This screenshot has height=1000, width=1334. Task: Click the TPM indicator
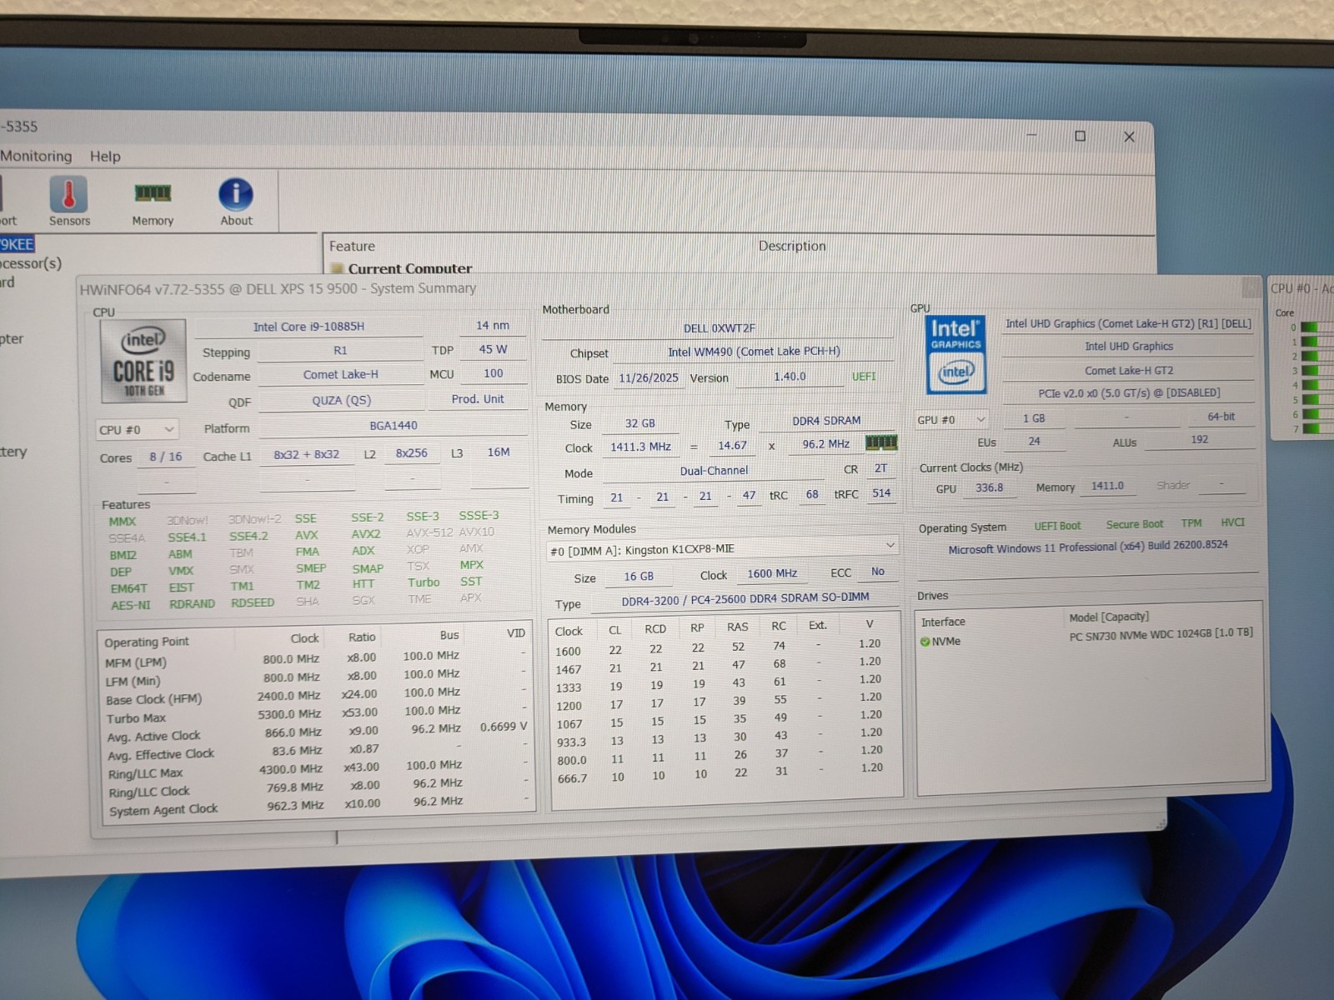coord(1191,523)
